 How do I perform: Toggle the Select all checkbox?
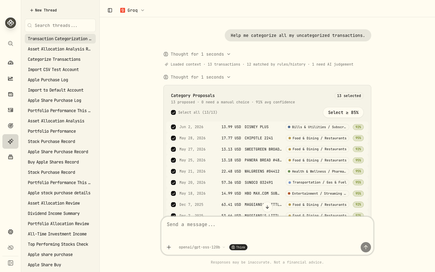173,112
